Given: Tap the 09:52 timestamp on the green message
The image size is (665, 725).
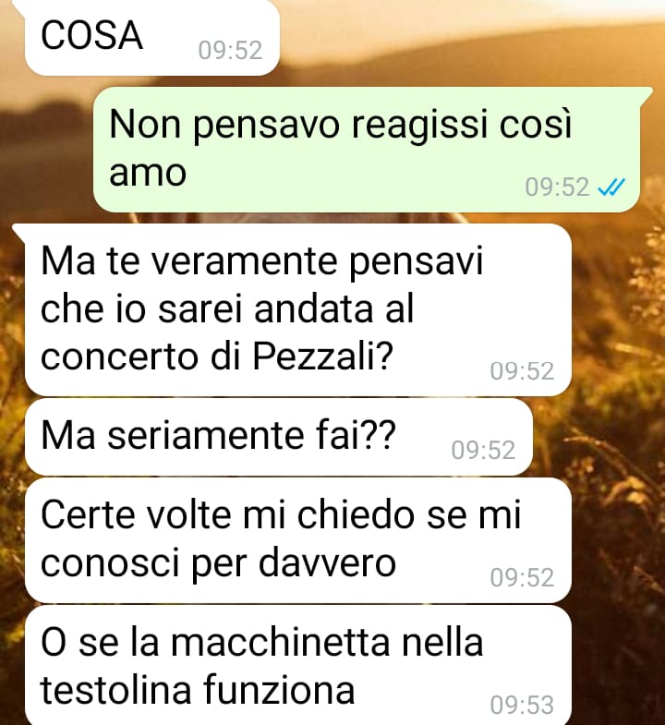Looking at the screenshot, I should 557,187.
